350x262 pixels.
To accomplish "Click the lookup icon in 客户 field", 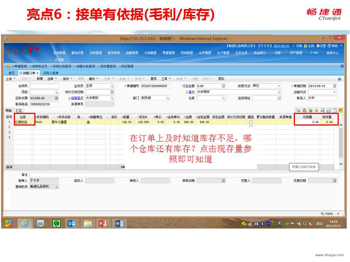I will point(279,92).
